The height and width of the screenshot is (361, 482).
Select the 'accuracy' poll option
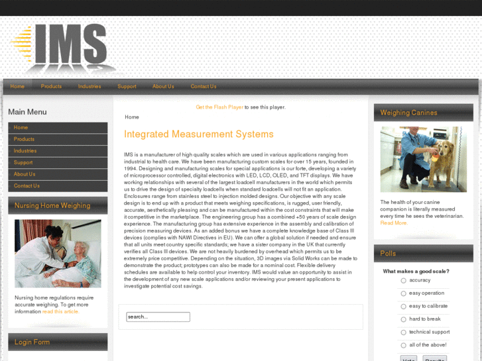(404, 280)
